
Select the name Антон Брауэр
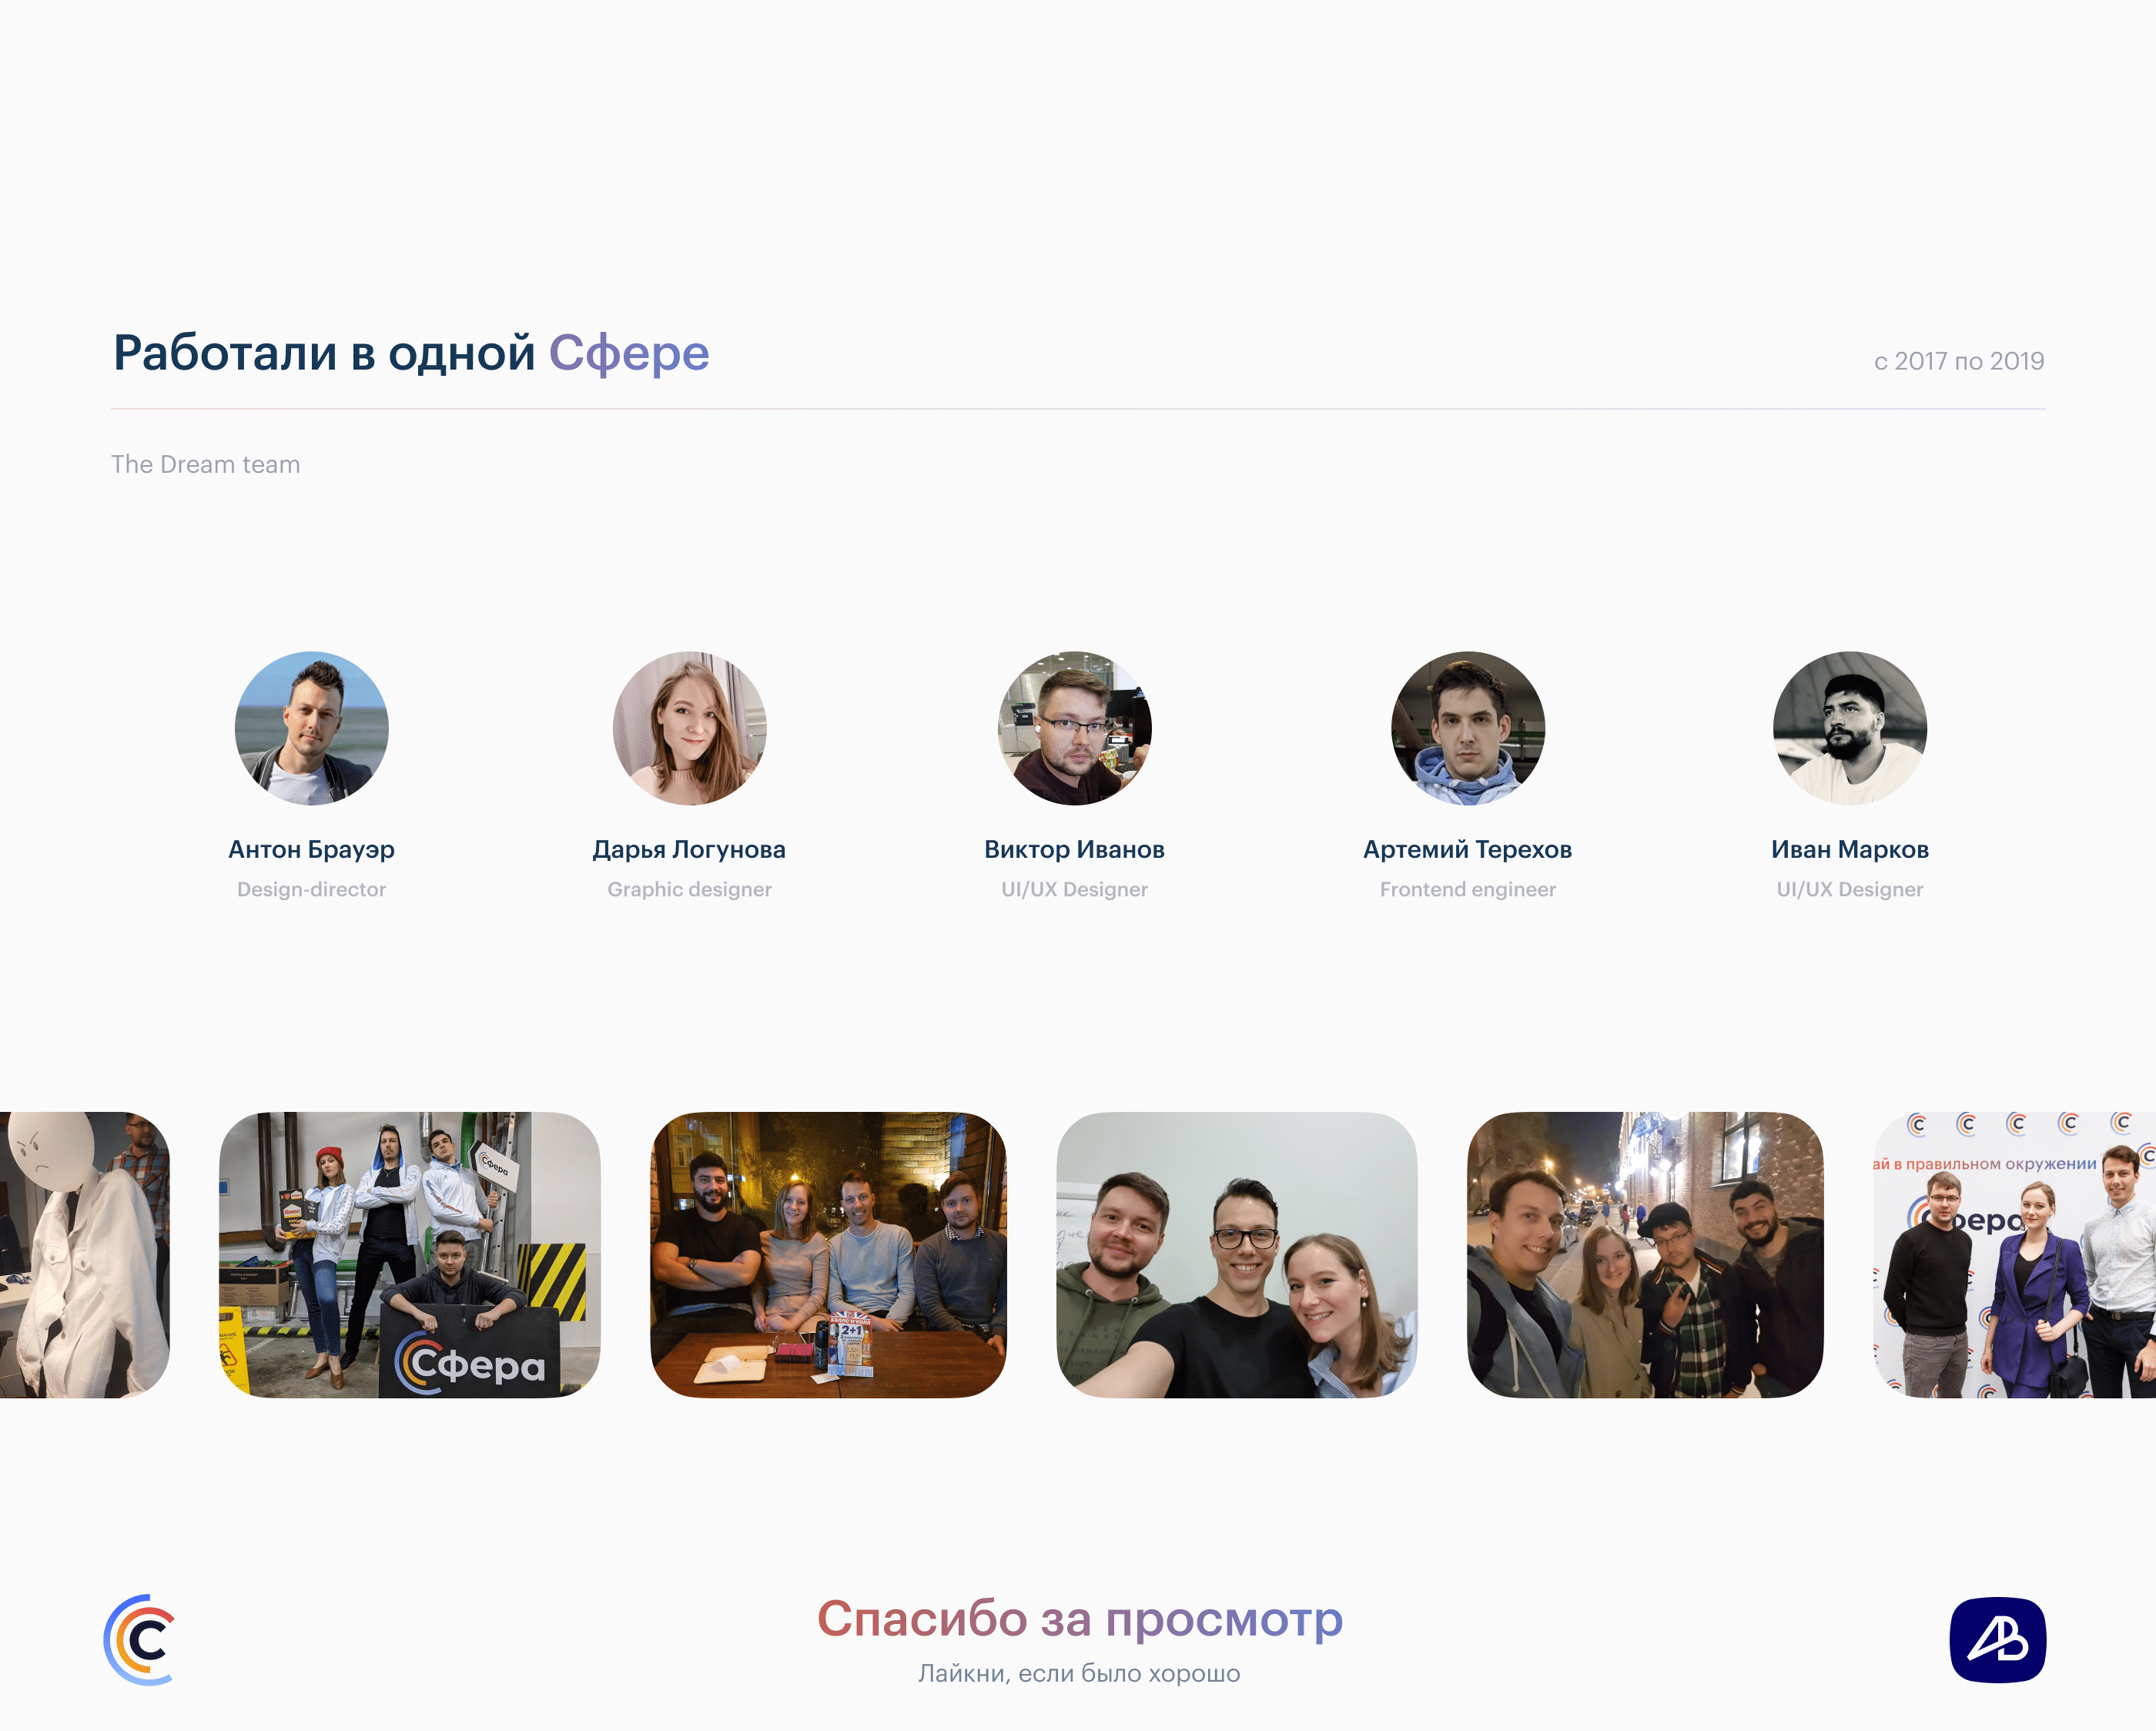pyautogui.click(x=311, y=849)
